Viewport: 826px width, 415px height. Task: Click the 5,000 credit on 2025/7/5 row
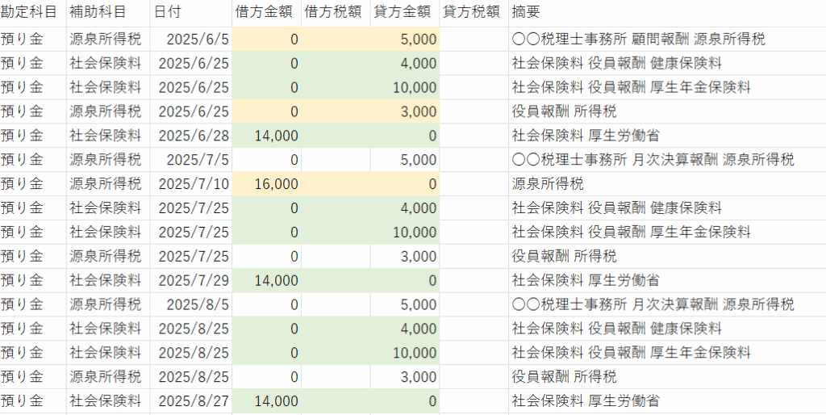coord(418,160)
